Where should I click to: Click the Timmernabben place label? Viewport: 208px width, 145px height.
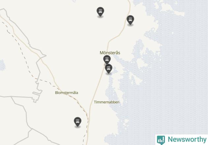click(x=106, y=102)
